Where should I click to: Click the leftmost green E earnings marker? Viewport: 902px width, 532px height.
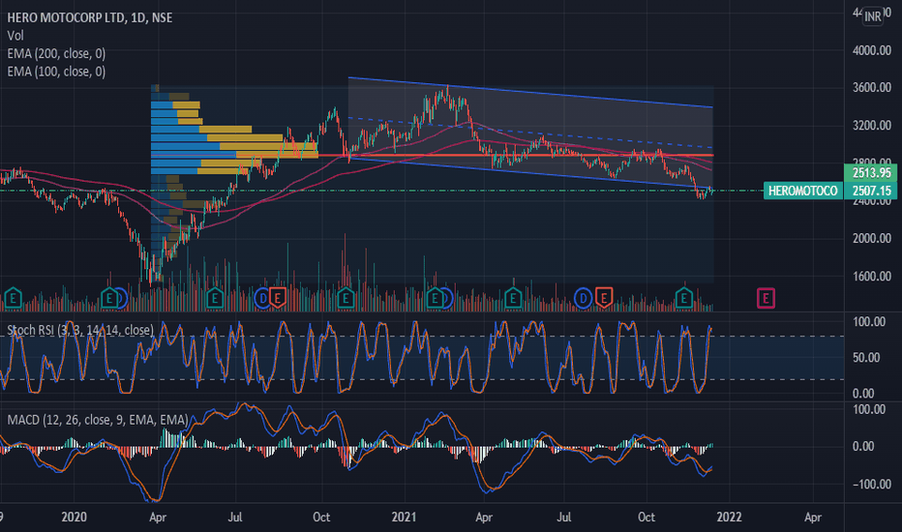click(13, 298)
